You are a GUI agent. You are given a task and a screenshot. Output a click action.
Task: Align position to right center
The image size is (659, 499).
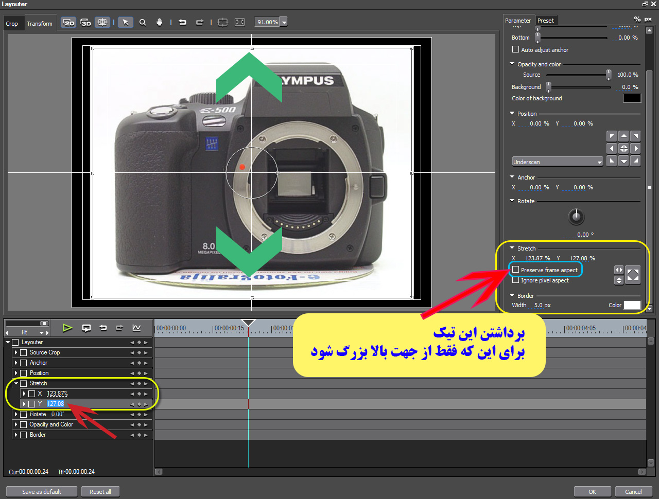tap(636, 149)
